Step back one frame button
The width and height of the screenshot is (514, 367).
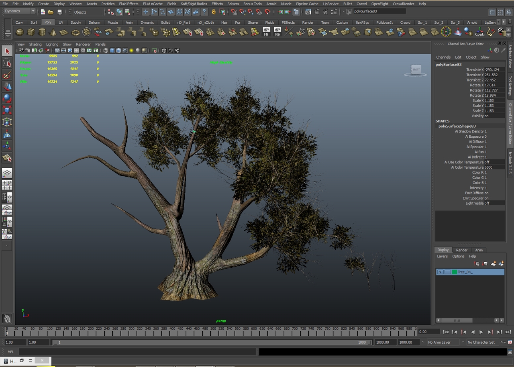click(455, 332)
